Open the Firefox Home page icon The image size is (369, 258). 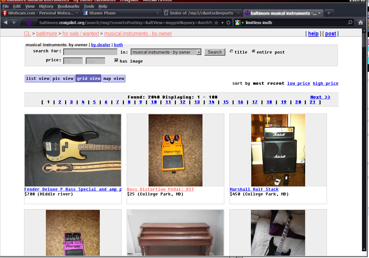(361, 22)
